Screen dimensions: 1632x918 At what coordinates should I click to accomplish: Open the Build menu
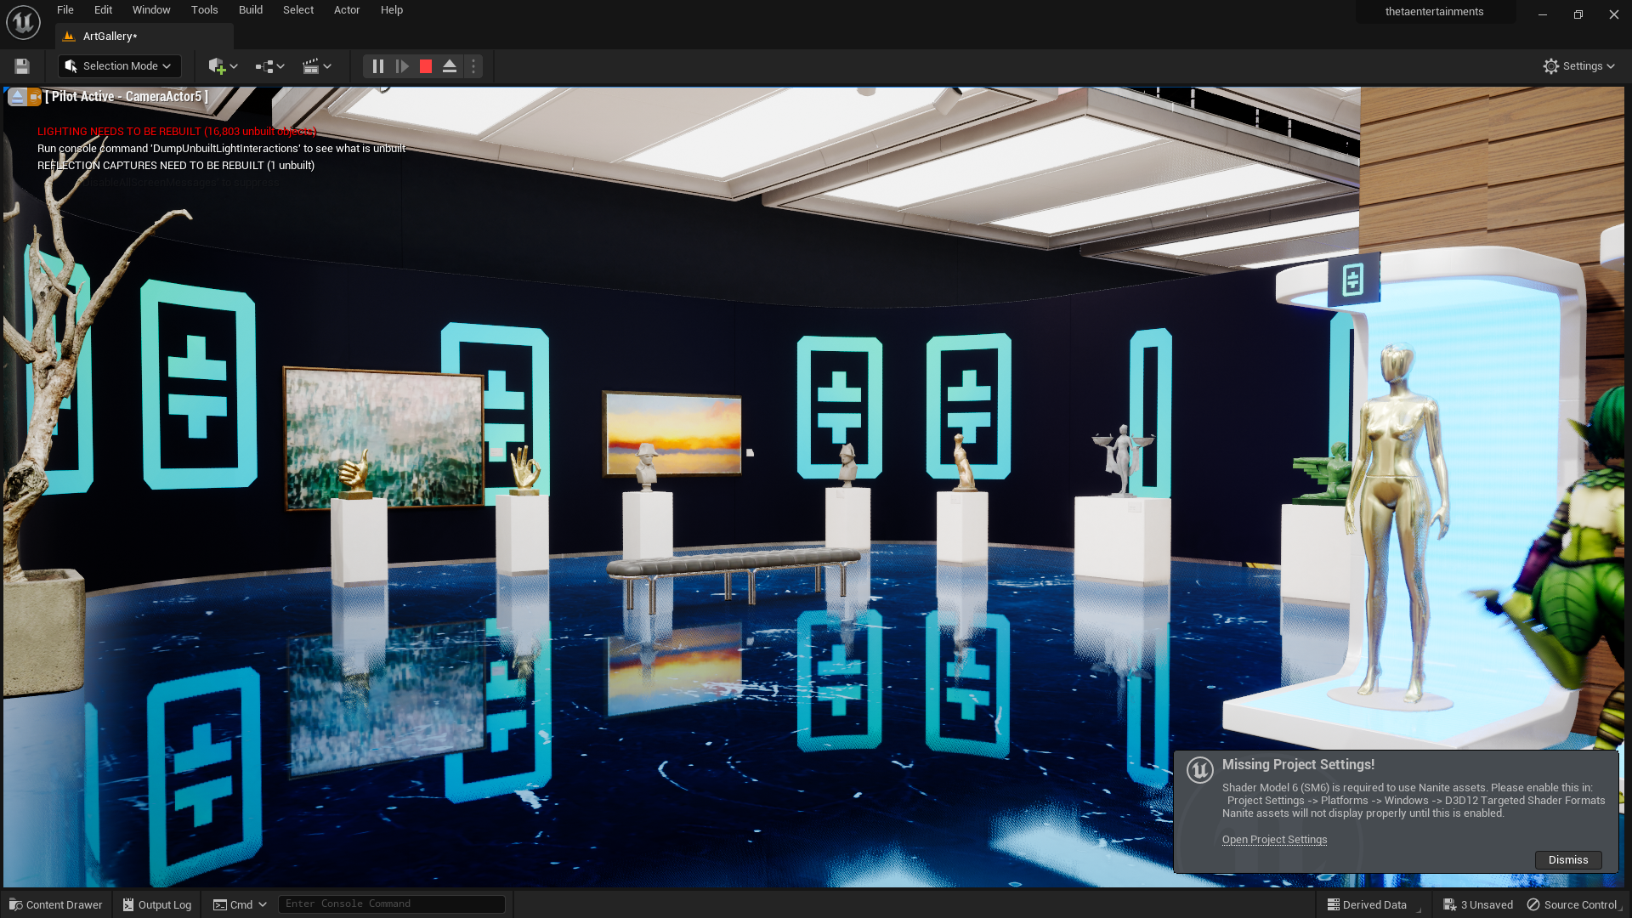pyautogui.click(x=250, y=10)
